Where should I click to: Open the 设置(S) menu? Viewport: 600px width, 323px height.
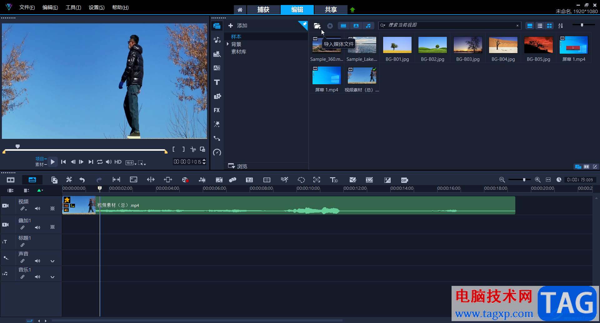(97, 7)
